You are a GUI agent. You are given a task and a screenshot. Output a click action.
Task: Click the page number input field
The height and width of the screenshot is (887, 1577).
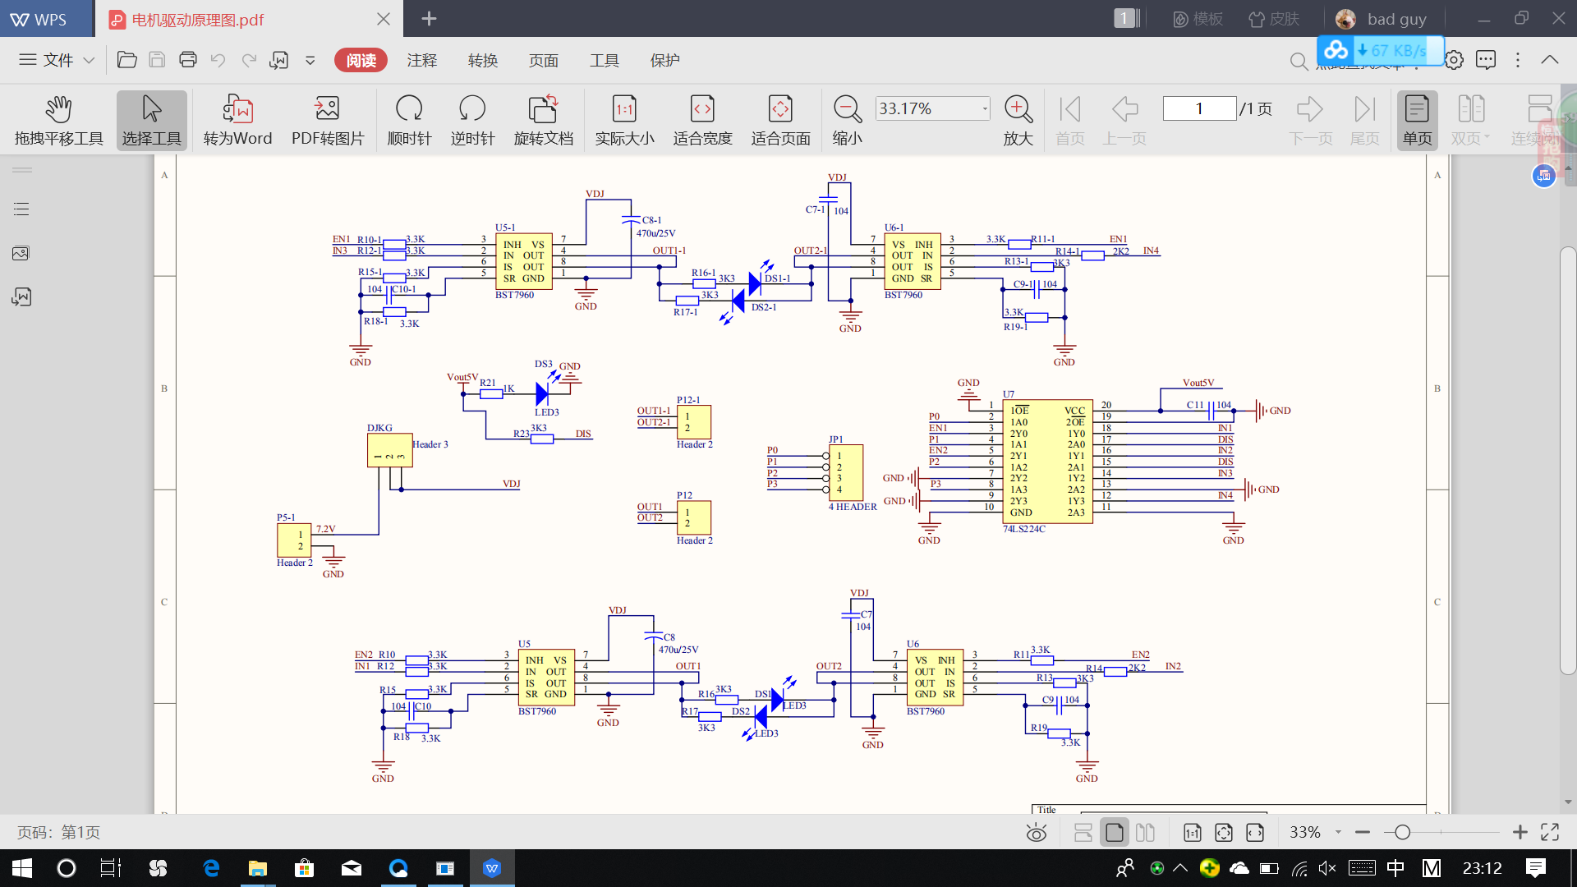(1199, 108)
